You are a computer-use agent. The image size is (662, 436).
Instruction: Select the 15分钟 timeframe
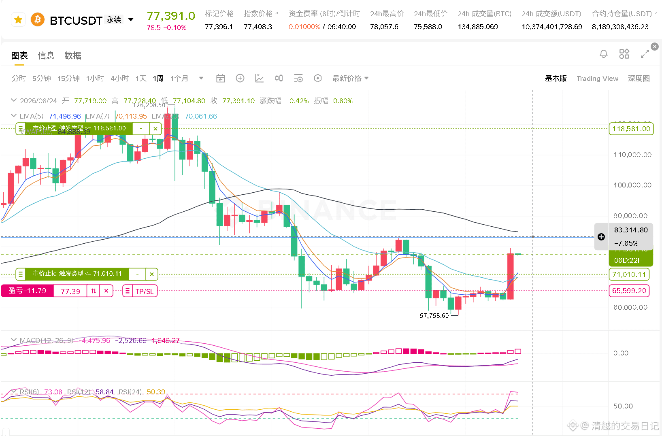click(68, 78)
